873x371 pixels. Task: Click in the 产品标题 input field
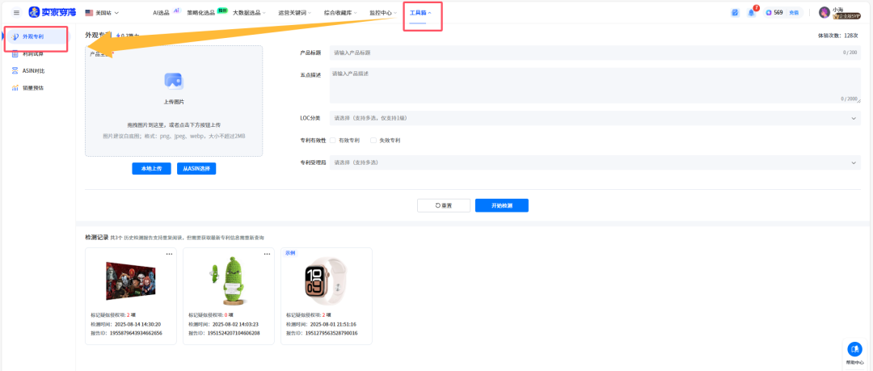pyautogui.click(x=595, y=53)
